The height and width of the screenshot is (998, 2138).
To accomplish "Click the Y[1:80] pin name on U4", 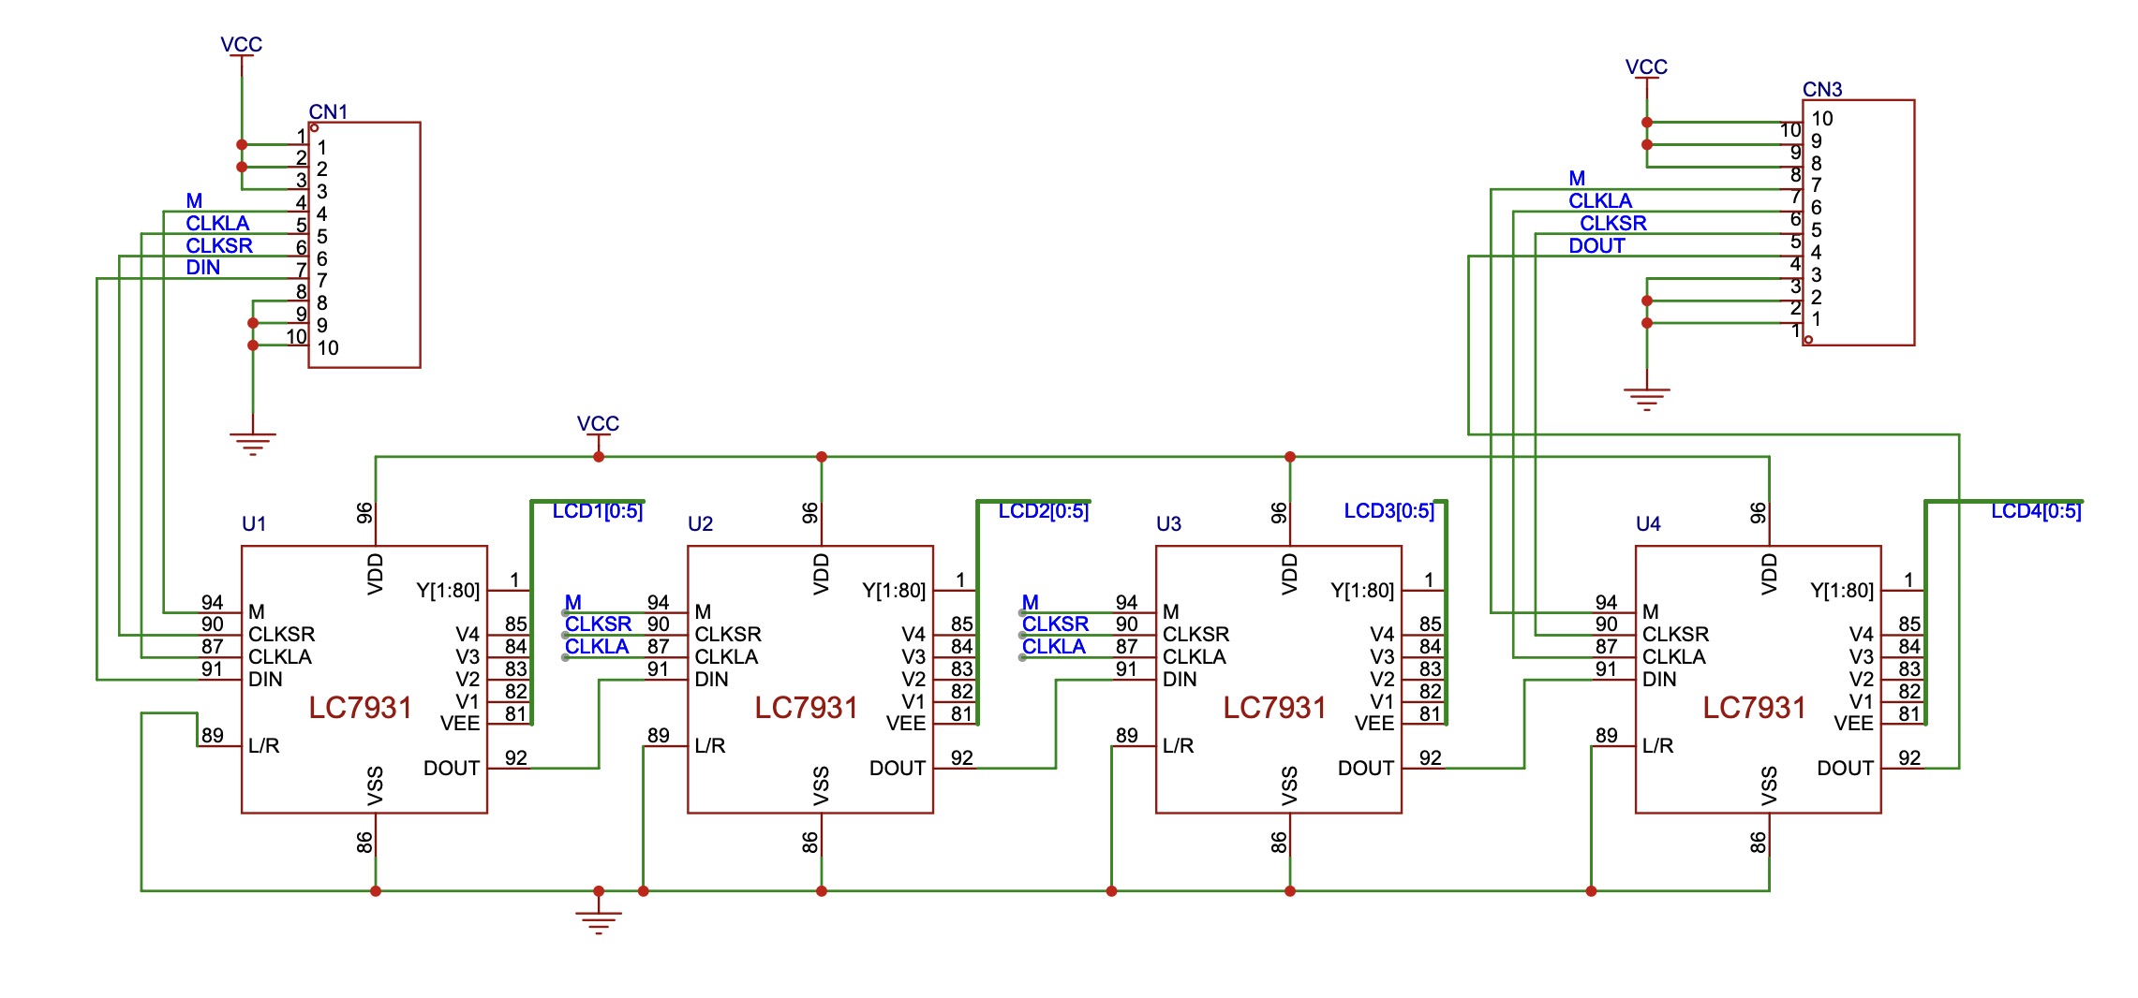I will [x=1842, y=591].
